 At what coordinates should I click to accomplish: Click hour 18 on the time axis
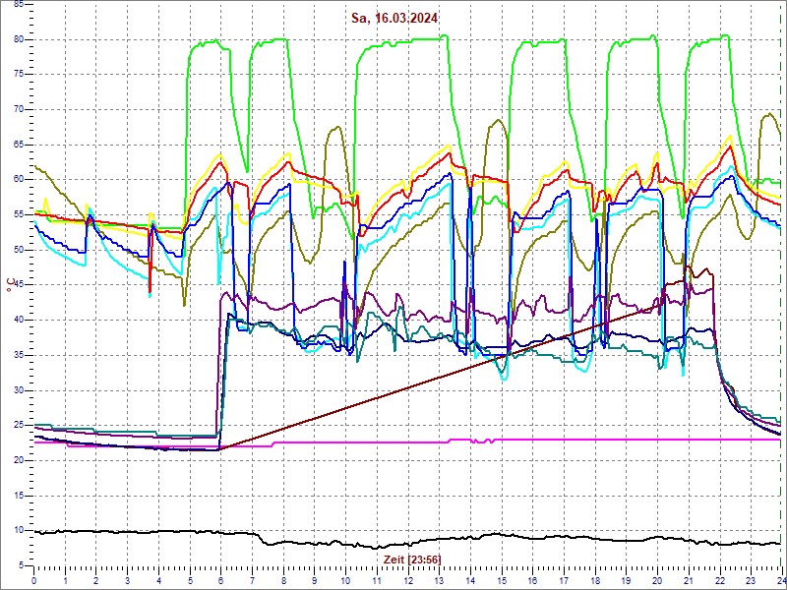595,580
